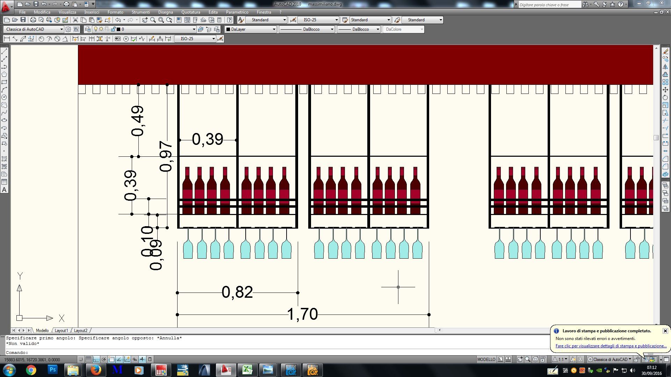
Task: Expand the layer 0 dropdown list
Action: pyautogui.click(x=194, y=29)
